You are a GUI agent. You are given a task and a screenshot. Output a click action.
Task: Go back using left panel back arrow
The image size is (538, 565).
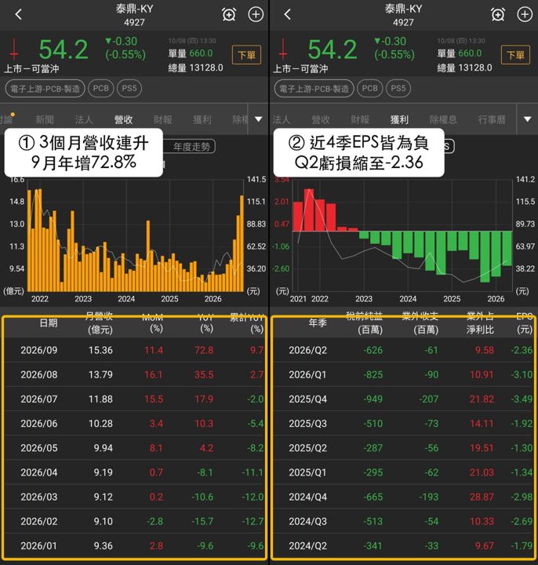click(19, 14)
